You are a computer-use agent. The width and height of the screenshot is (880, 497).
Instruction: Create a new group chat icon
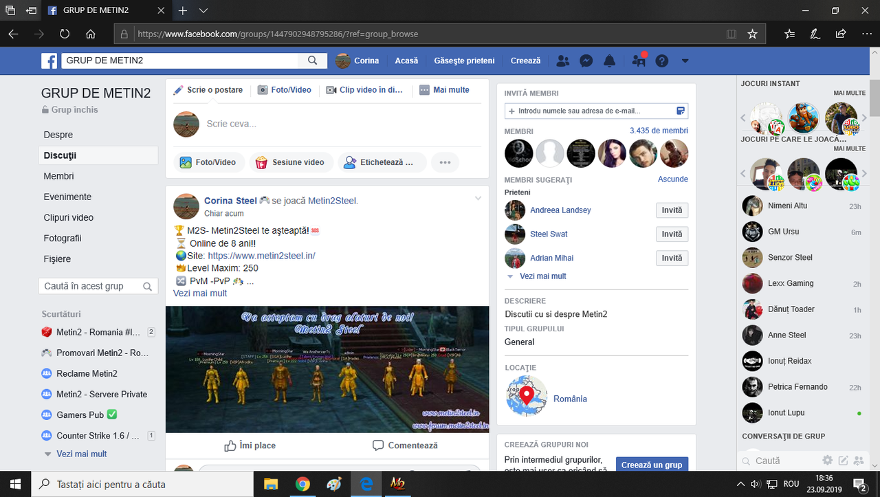click(858, 460)
